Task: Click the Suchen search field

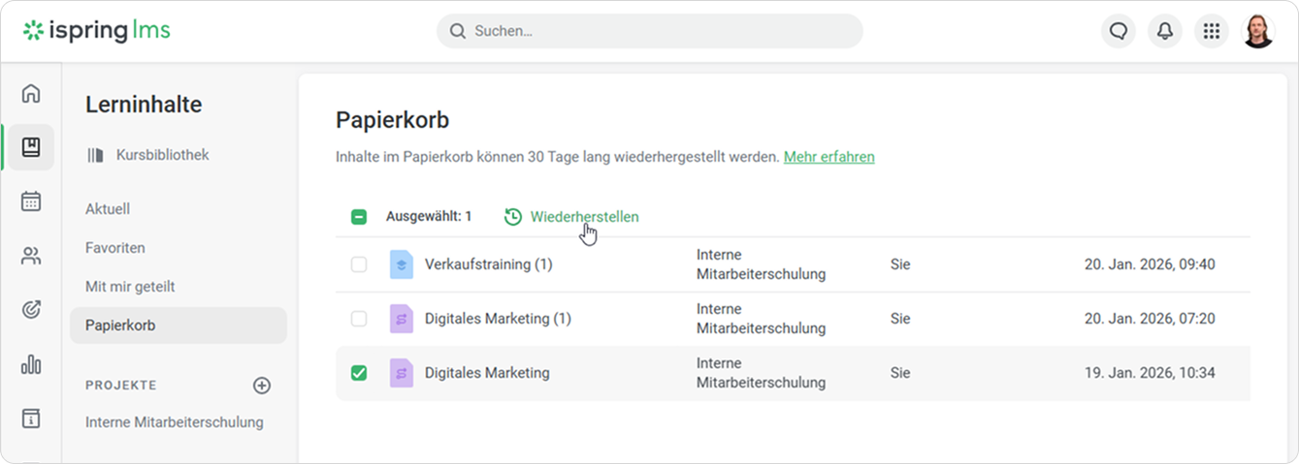Action: (x=650, y=31)
